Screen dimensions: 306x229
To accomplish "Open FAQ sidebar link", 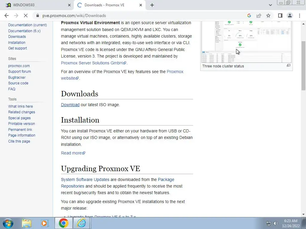I will [12, 89].
